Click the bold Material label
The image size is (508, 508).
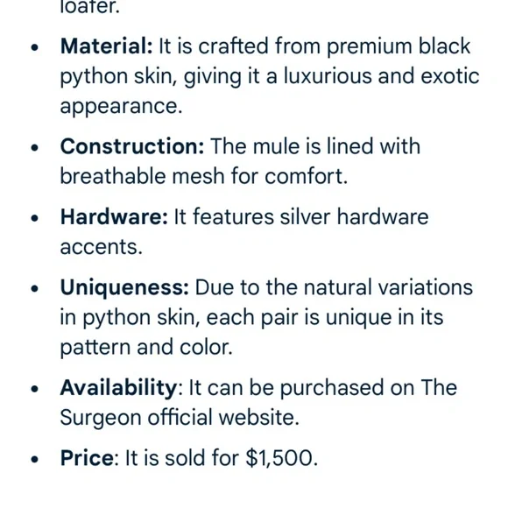(x=106, y=46)
